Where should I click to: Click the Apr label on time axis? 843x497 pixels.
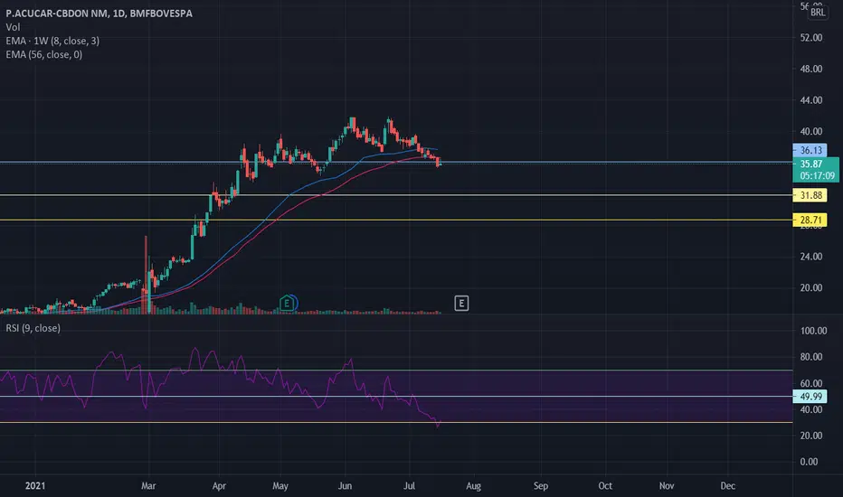(219, 486)
